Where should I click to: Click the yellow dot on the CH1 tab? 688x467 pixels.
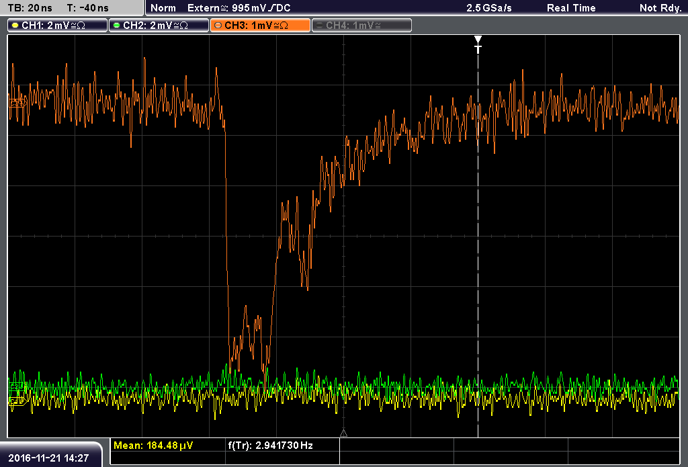coord(15,26)
